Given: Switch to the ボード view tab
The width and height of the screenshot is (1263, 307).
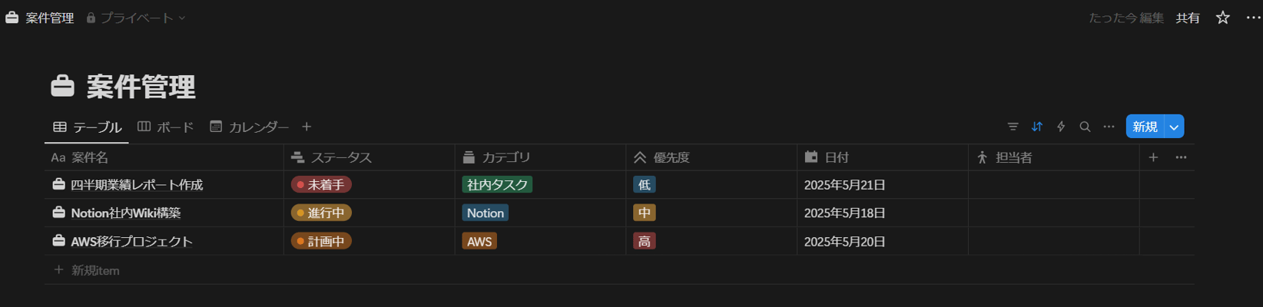Looking at the screenshot, I should [x=166, y=127].
